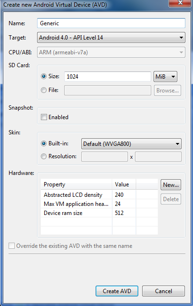193x306 pixels.
Task: Click the SD card size field with 1024
Action: click(x=107, y=76)
